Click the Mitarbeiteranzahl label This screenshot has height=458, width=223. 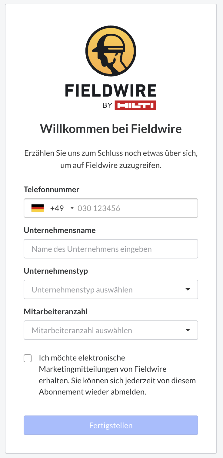56,311
